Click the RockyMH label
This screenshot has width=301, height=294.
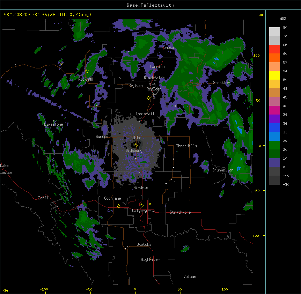(x=86, y=79)
